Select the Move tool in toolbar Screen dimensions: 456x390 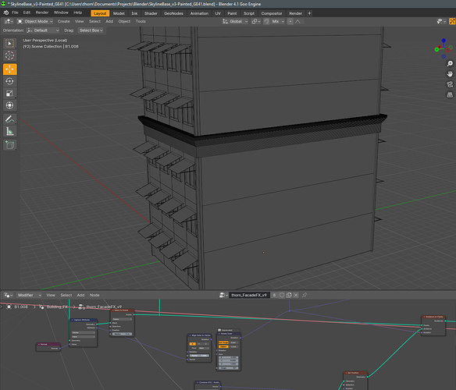pyautogui.click(x=10, y=69)
